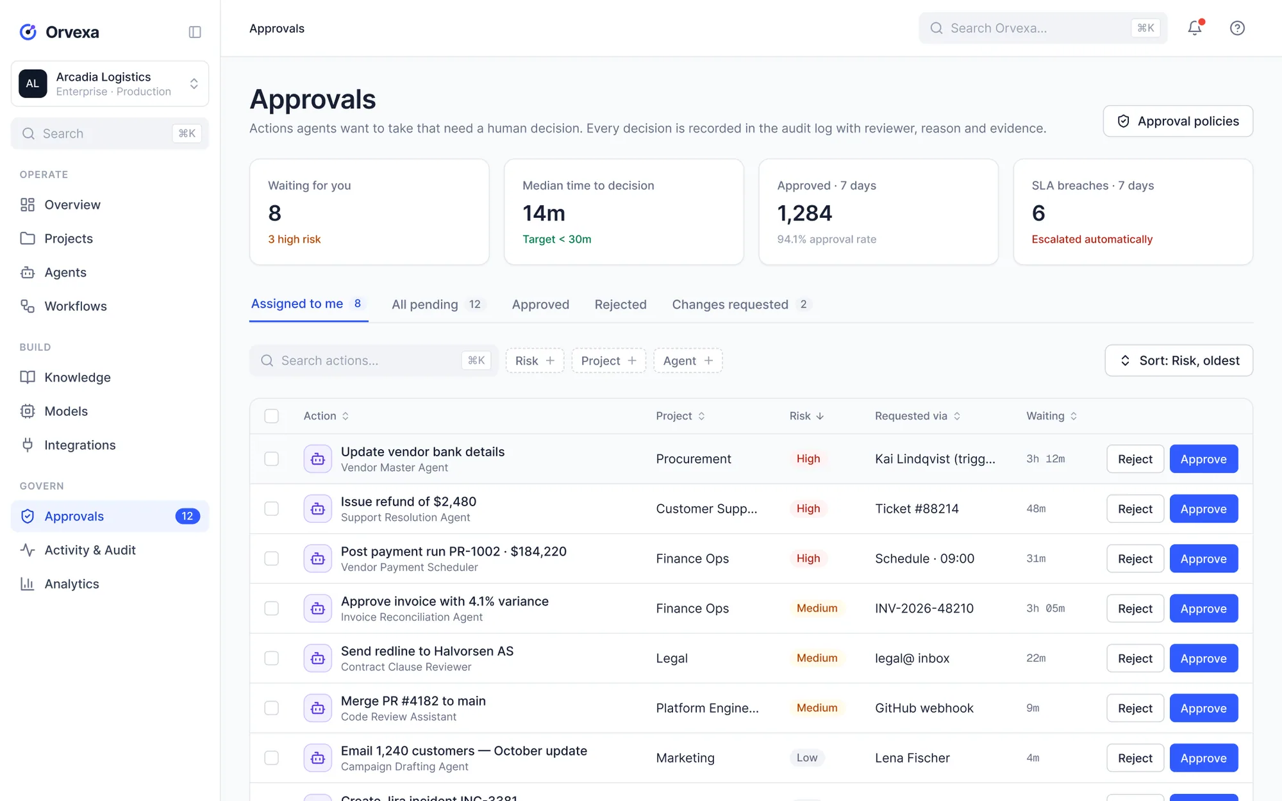Reject Email 1,240 customers action
The height and width of the screenshot is (801, 1282).
click(x=1135, y=758)
